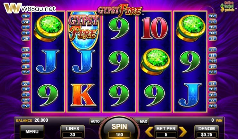Enable MAX bet
The height and width of the screenshot is (139, 238).
[x=143, y=121]
